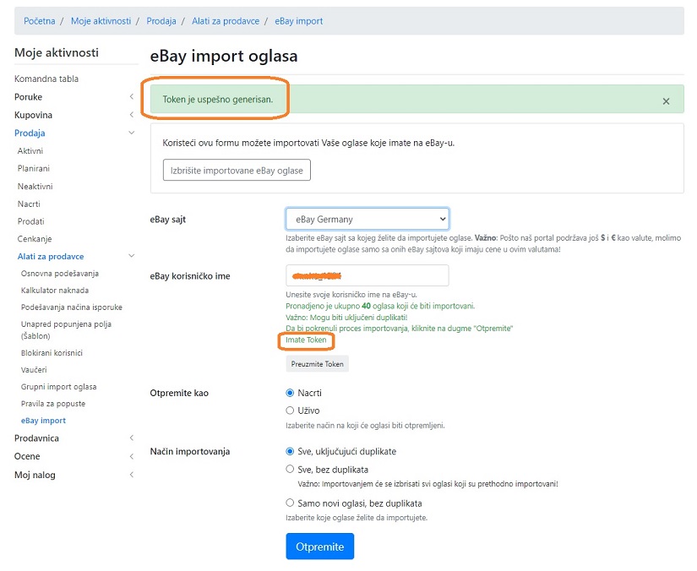The image size is (697, 571).
Task: Open Prodati in sidebar
Action: click(30, 221)
